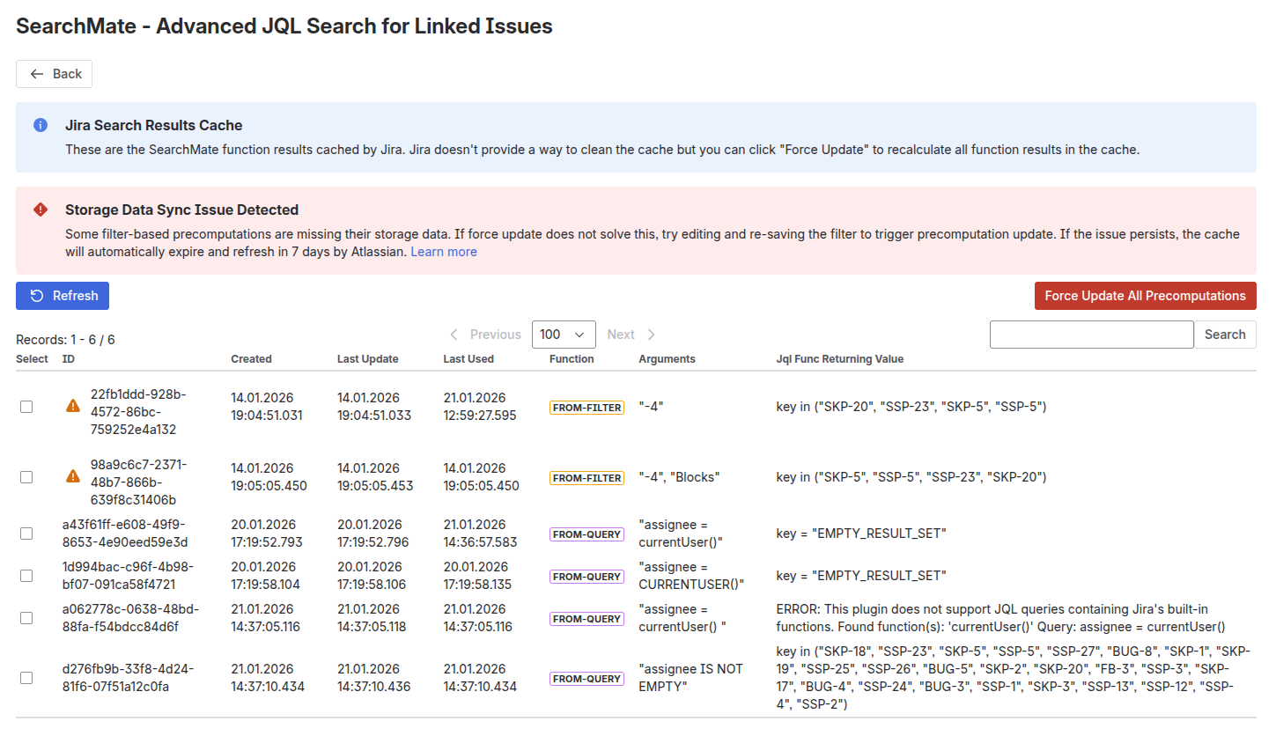Click the warning triangle on row 98a9c6c7
Screen dimensions: 1276x736
73,476
